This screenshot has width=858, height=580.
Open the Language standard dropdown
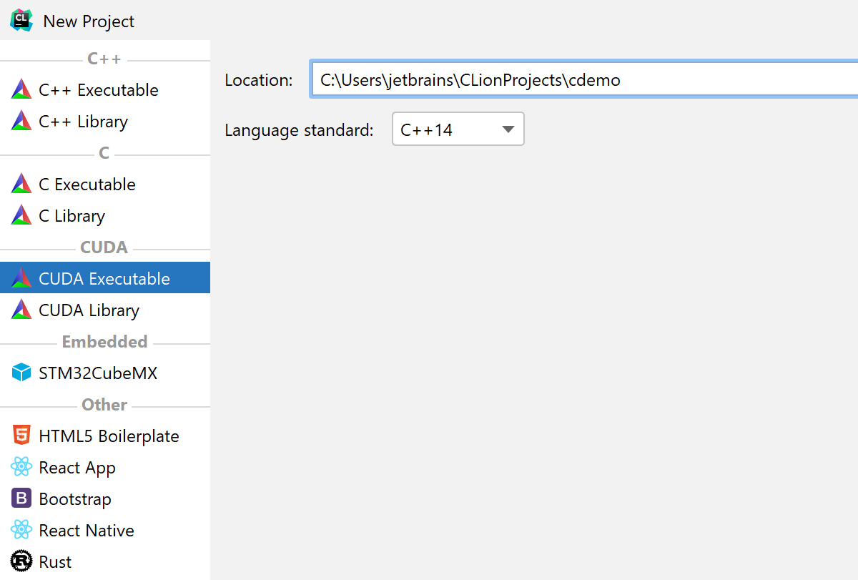point(458,129)
